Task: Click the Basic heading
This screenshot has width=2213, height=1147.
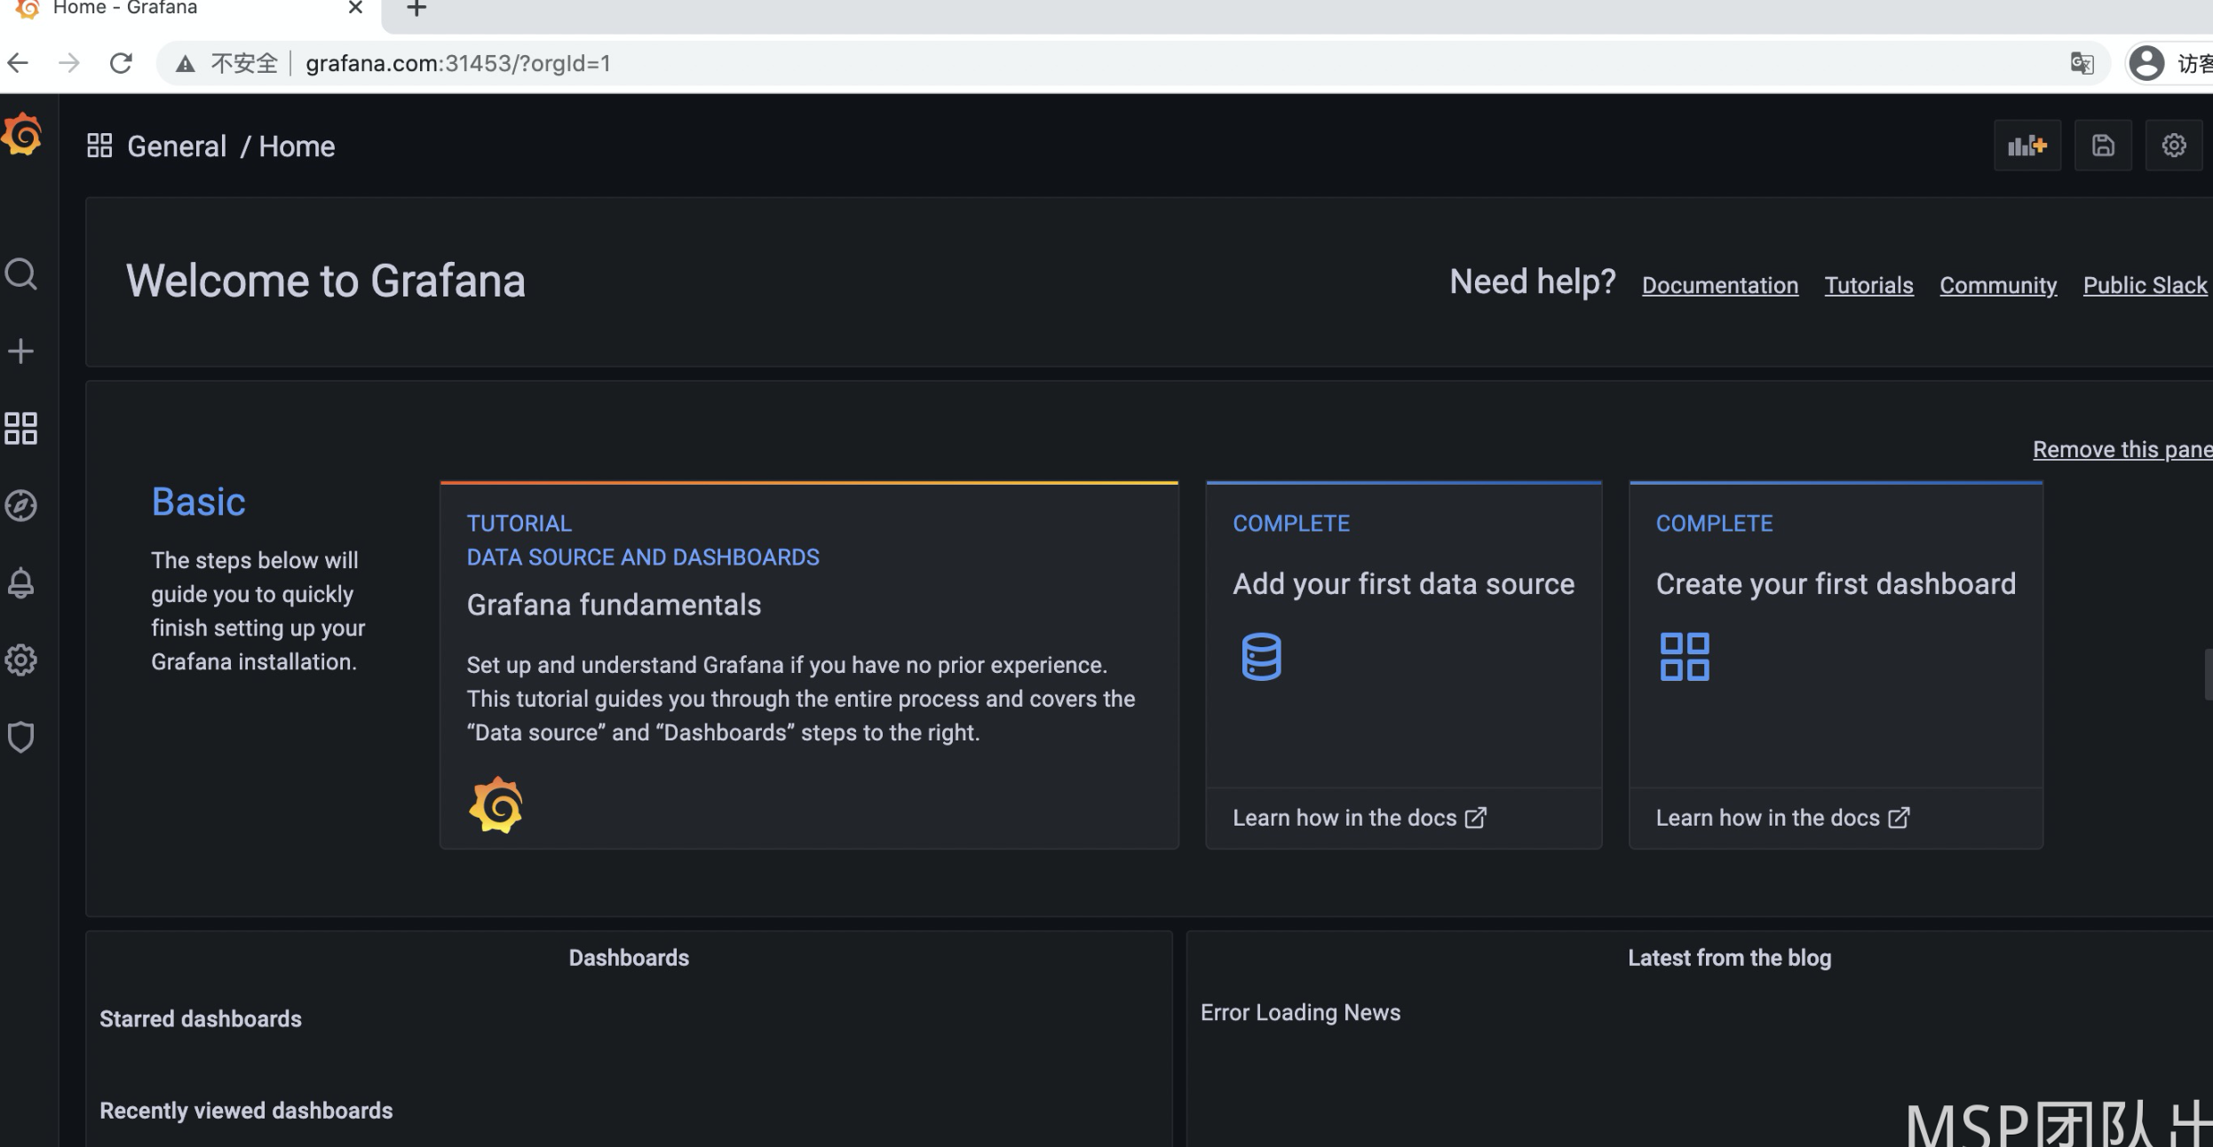Action: click(198, 502)
